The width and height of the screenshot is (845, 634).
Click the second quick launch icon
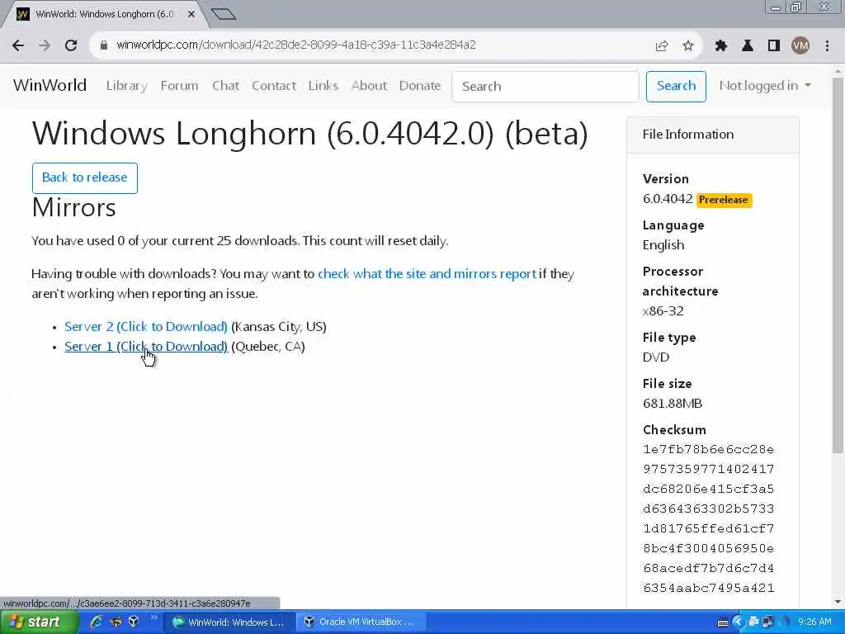point(116,622)
